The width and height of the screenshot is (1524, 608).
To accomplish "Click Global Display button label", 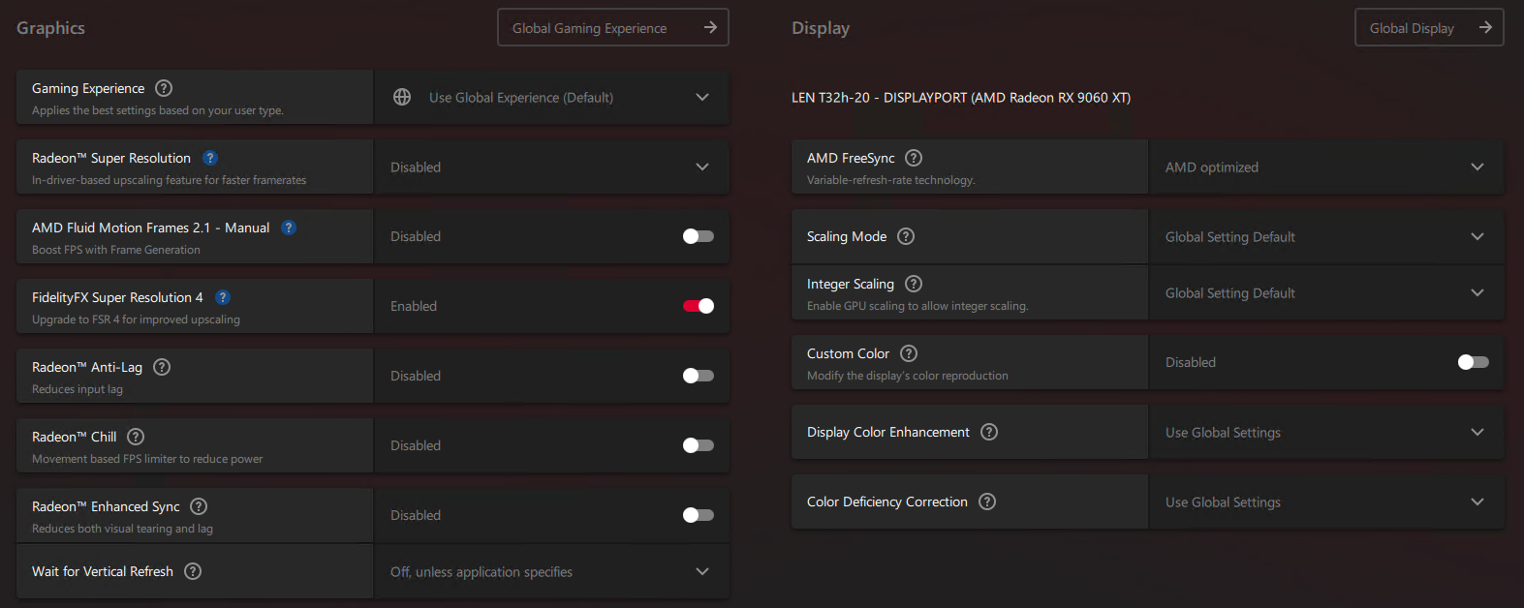I will point(1412,28).
